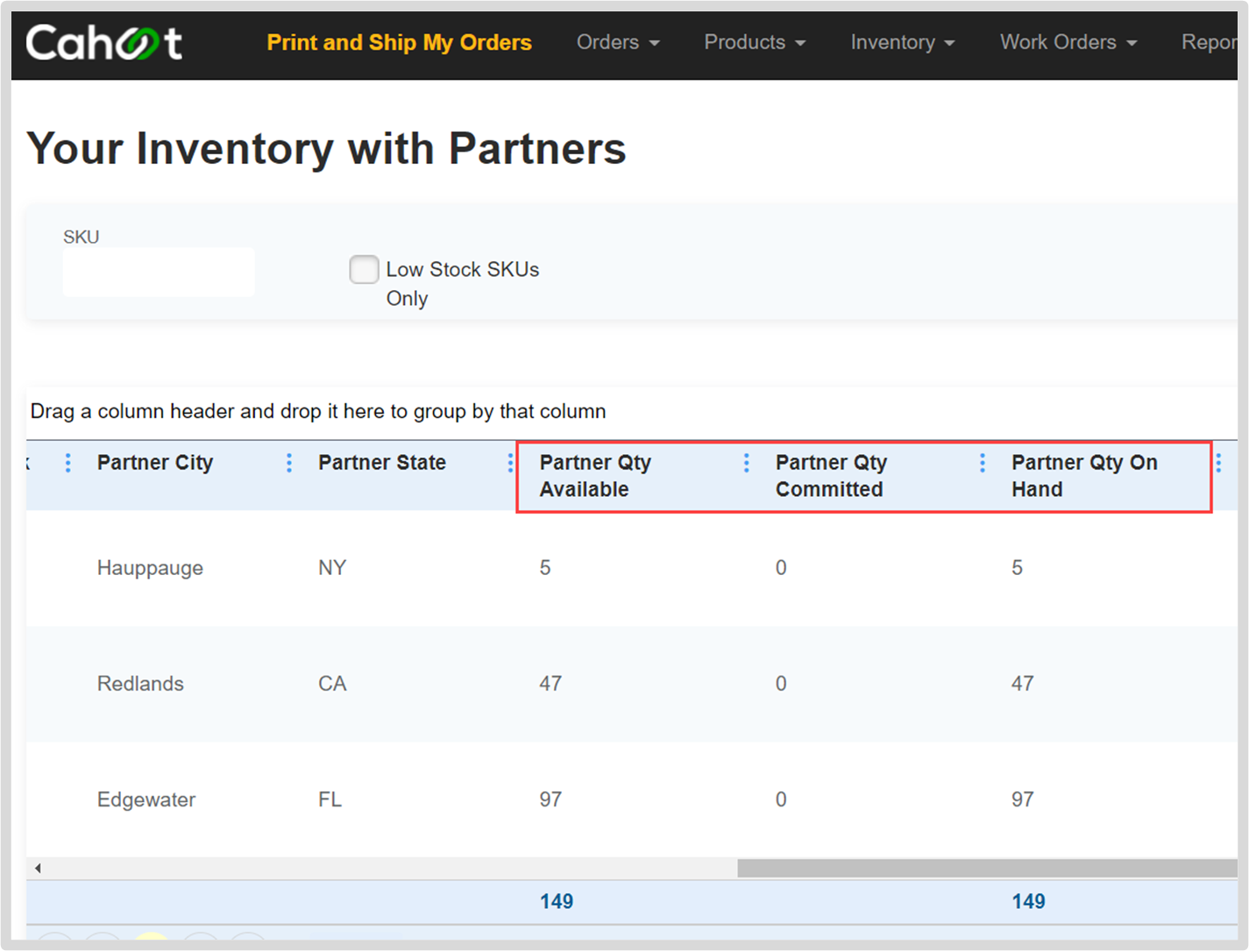Click Edgewater's Qty On Hand value 97
1249x951 pixels.
coord(1023,799)
